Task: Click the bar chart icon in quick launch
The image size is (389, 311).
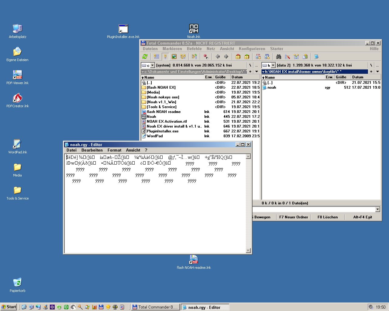Action: pos(94,307)
